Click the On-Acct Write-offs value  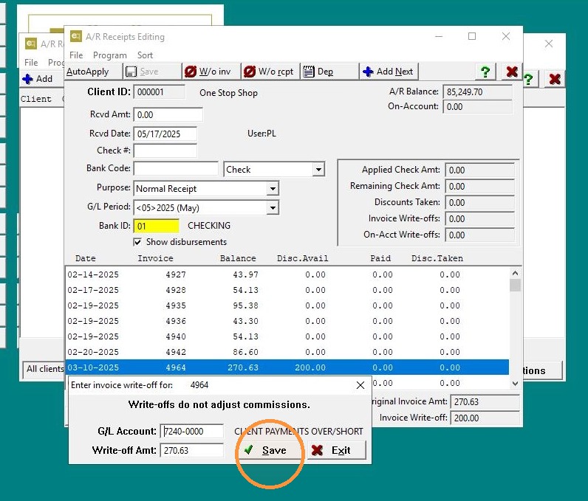(x=479, y=235)
